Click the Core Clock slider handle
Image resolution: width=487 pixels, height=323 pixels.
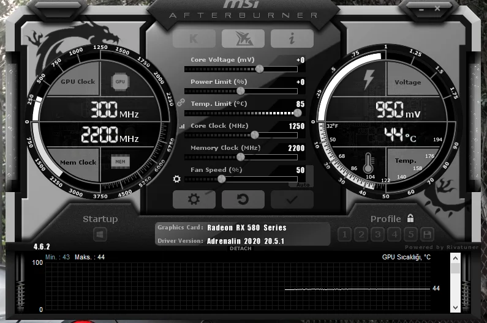click(x=254, y=135)
